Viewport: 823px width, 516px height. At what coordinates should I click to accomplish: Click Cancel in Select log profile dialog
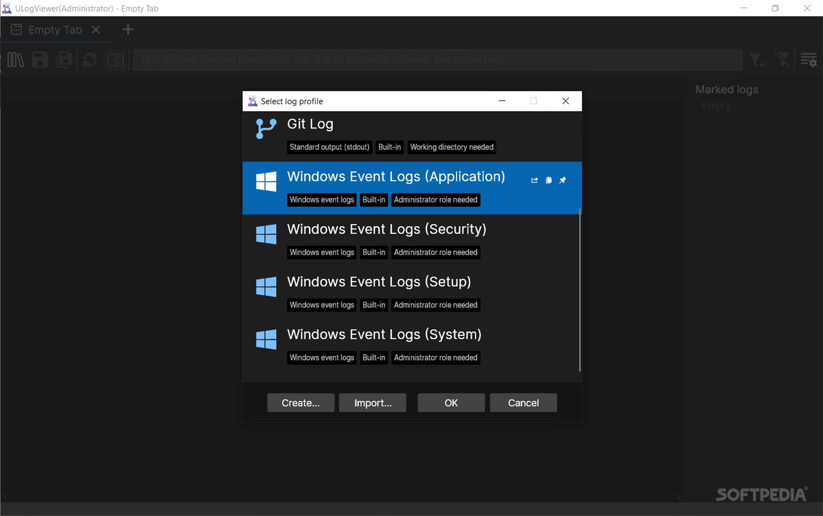(x=524, y=403)
